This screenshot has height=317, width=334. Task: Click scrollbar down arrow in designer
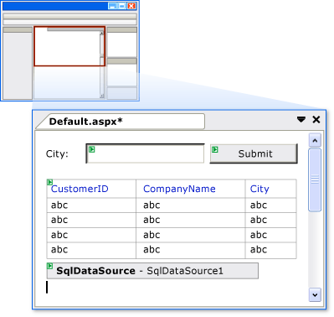coord(315,295)
